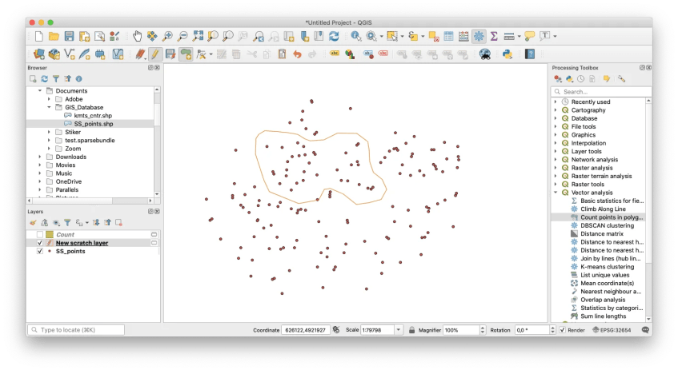Image resolution: width=678 pixels, height=370 pixels.
Task: Click the Add Polygon Feature tool
Action: [x=186, y=54]
